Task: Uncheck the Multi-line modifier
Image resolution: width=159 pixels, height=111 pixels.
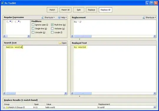Action: [x=52, y=25]
